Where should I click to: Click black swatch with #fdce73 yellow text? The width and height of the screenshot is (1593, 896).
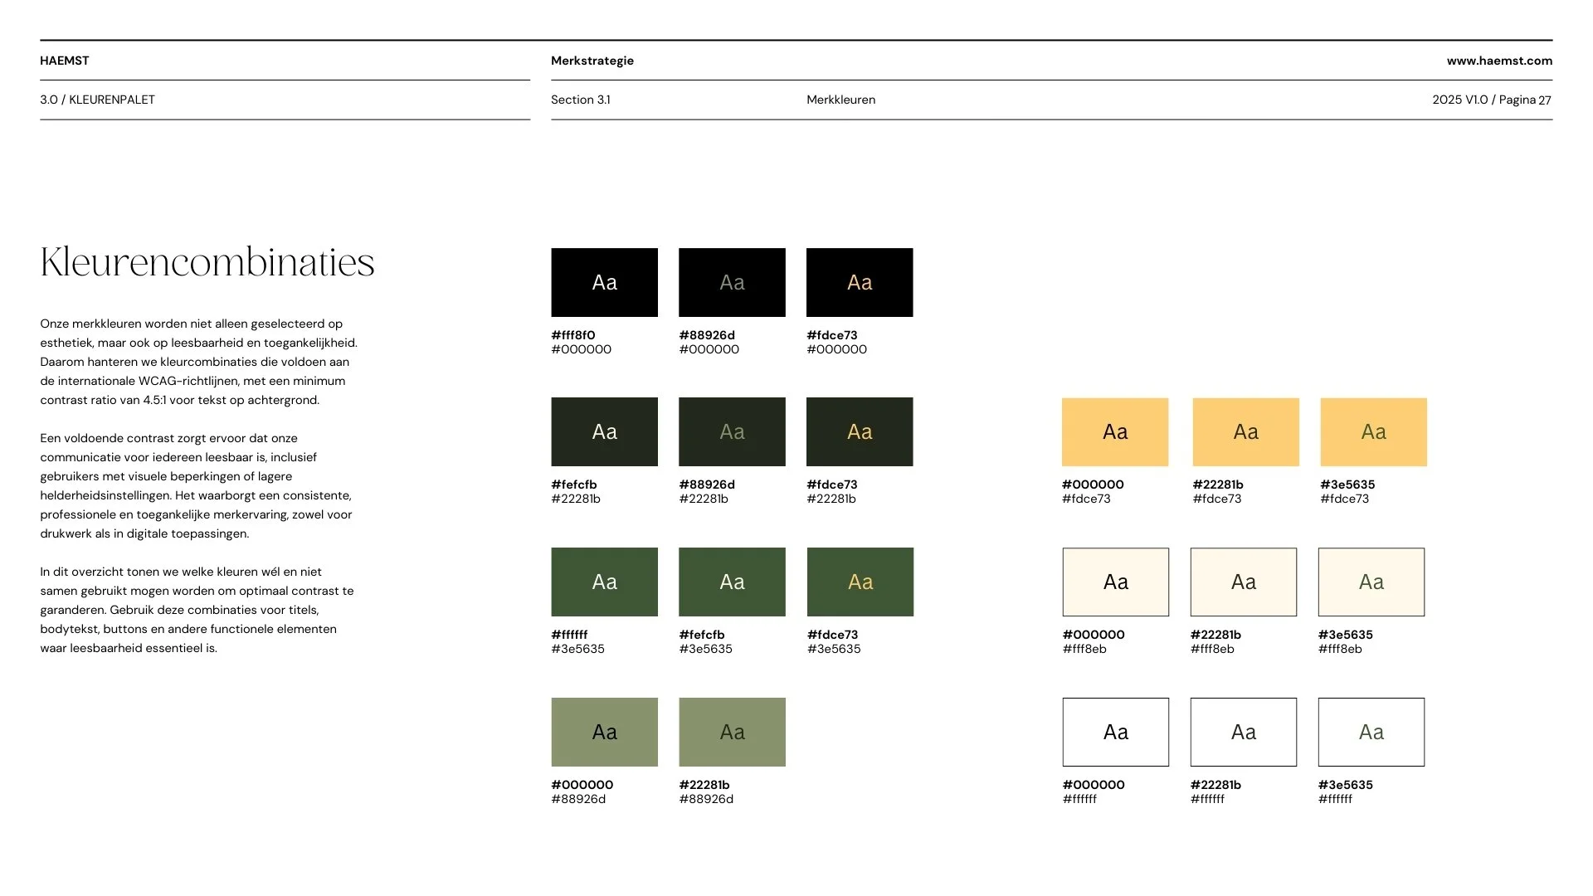(860, 282)
